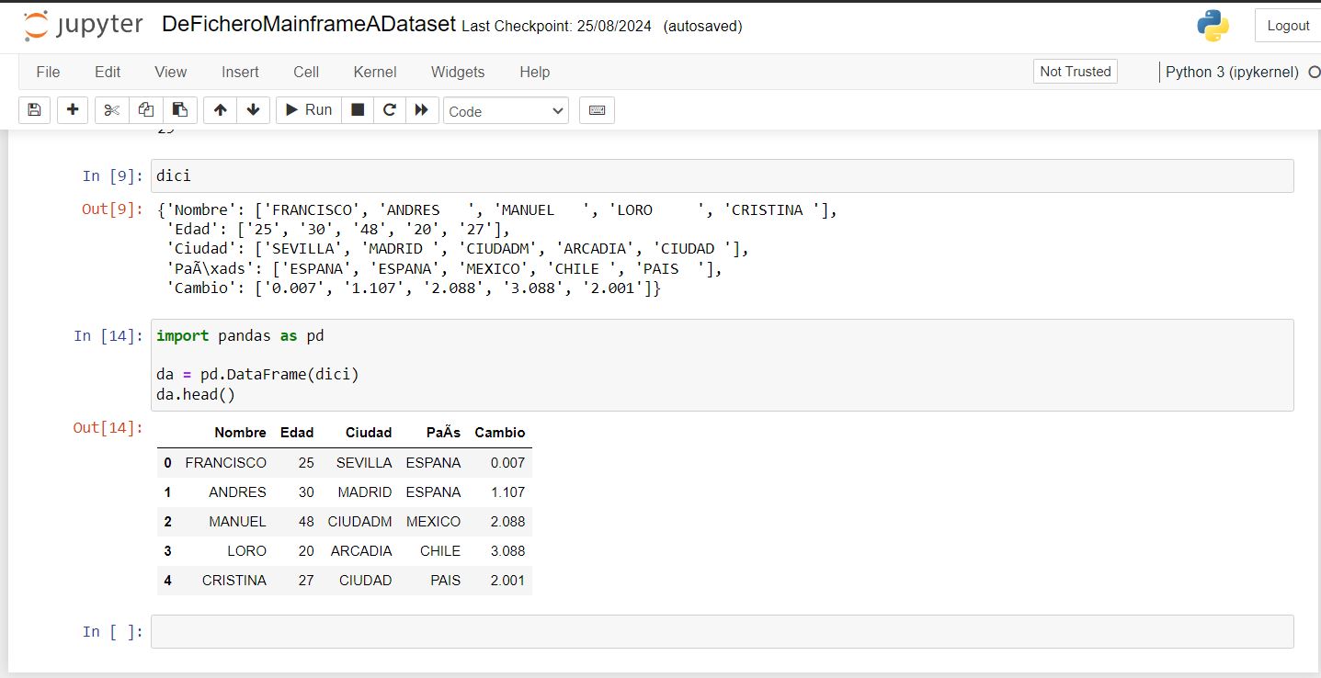
Task: Open the File menu
Action: [48, 72]
